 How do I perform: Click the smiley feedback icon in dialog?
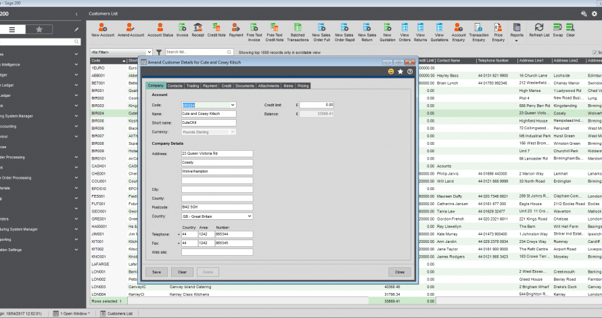click(391, 72)
